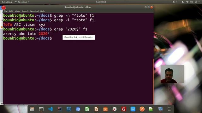
Task: Click the webcam video thumbnail
Action: point(172,74)
